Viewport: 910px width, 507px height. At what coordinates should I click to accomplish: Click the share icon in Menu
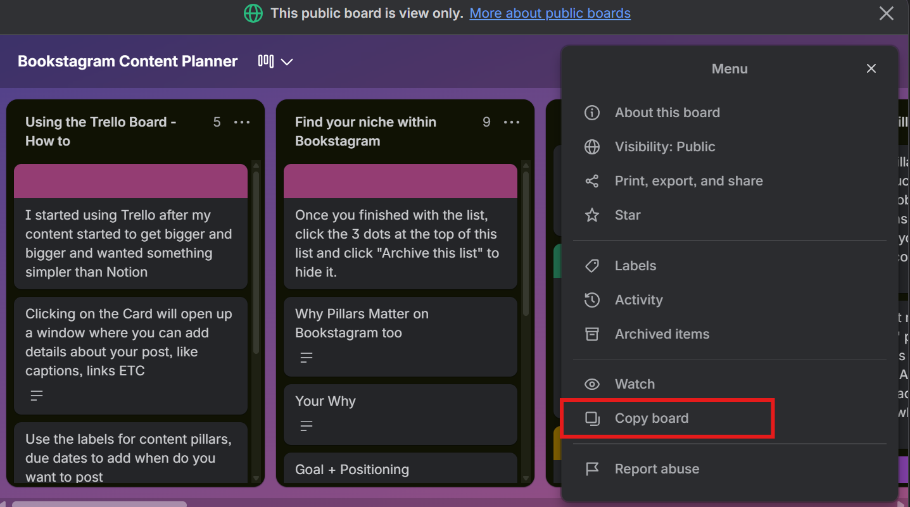tap(591, 181)
